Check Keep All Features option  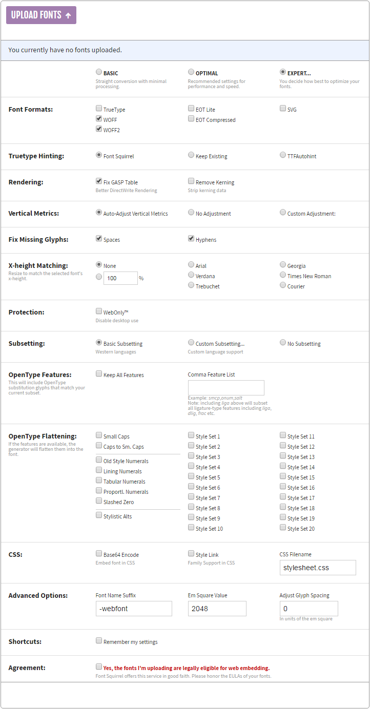(99, 374)
